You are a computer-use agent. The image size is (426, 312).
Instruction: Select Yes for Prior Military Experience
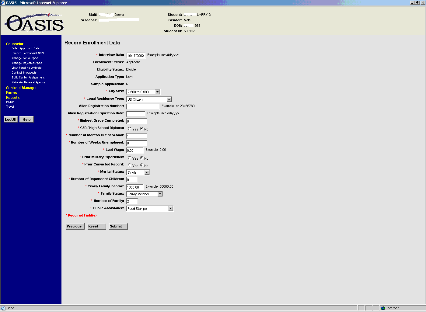pyautogui.click(x=130, y=158)
